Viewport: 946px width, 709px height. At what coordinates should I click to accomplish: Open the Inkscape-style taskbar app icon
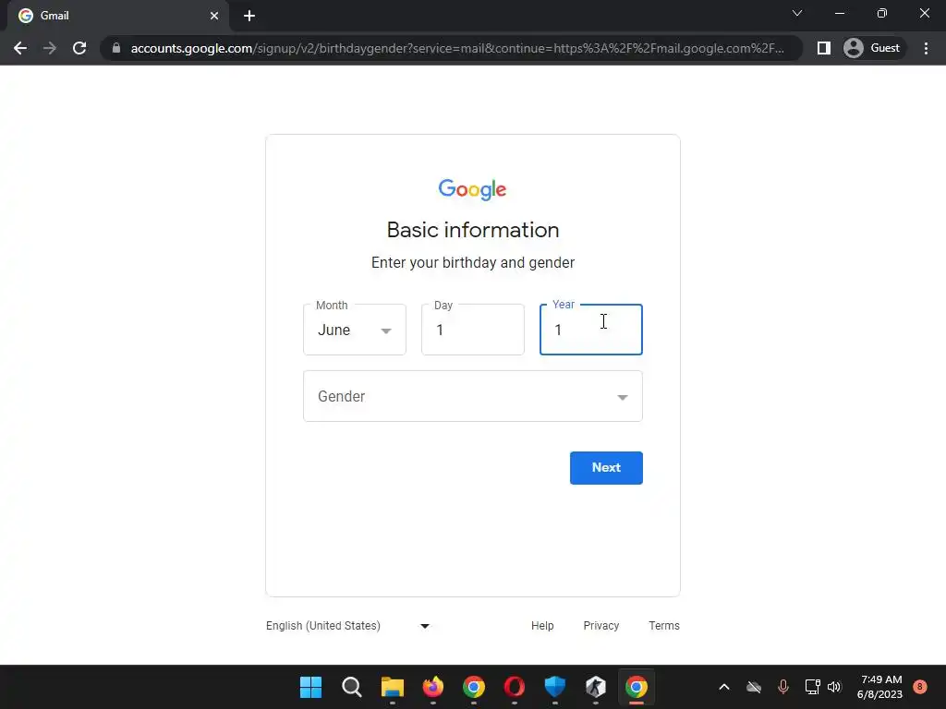click(596, 687)
